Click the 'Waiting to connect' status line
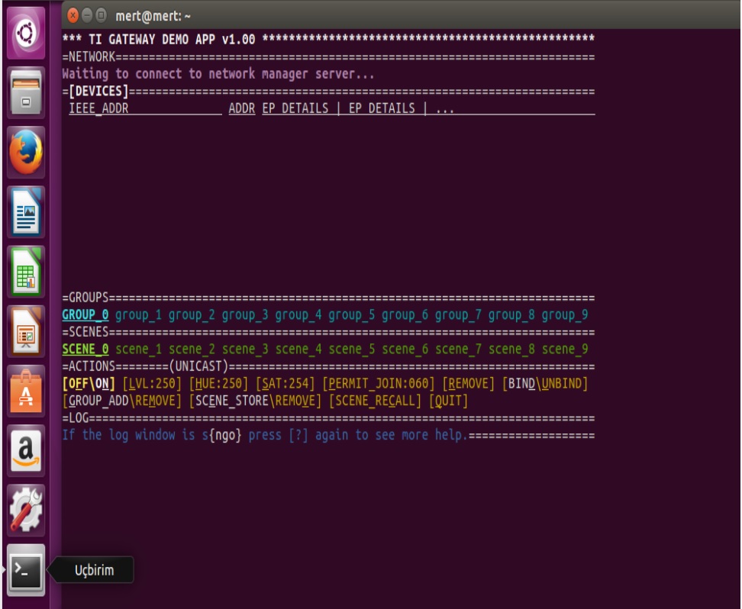Screen dimensions: 742x609 (x=218, y=74)
